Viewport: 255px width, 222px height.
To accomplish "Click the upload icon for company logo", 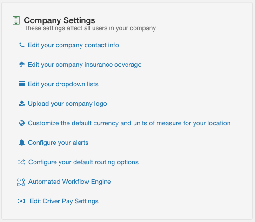I will tap(22, 104).
